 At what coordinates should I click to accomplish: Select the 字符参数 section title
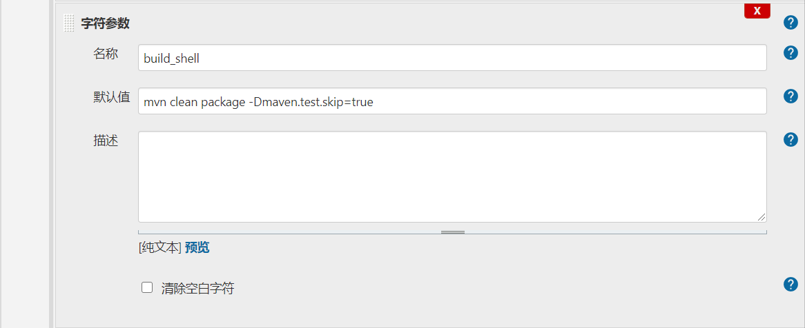(x=105, y=23)
